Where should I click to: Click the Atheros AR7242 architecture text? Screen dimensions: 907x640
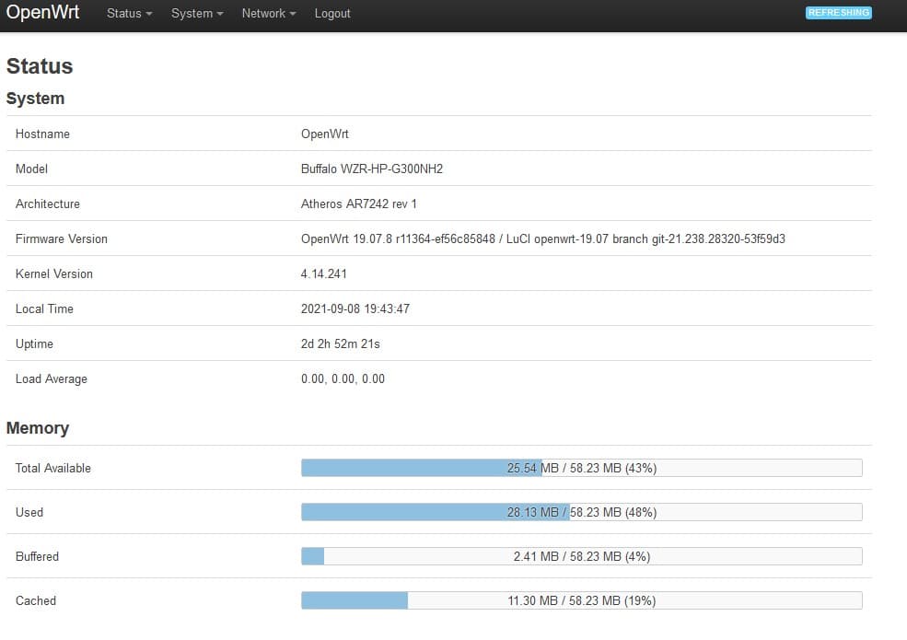(358, 204)
